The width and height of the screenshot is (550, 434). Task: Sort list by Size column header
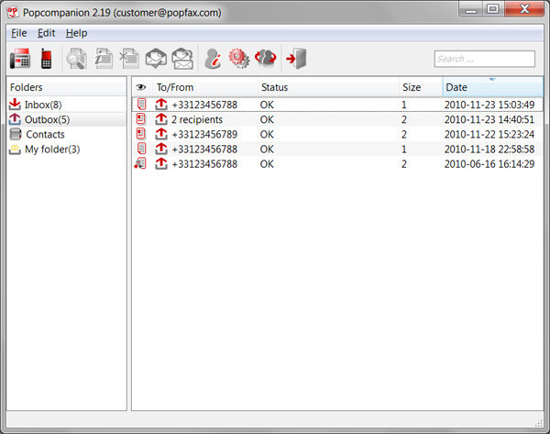click(x=419, y=87)
